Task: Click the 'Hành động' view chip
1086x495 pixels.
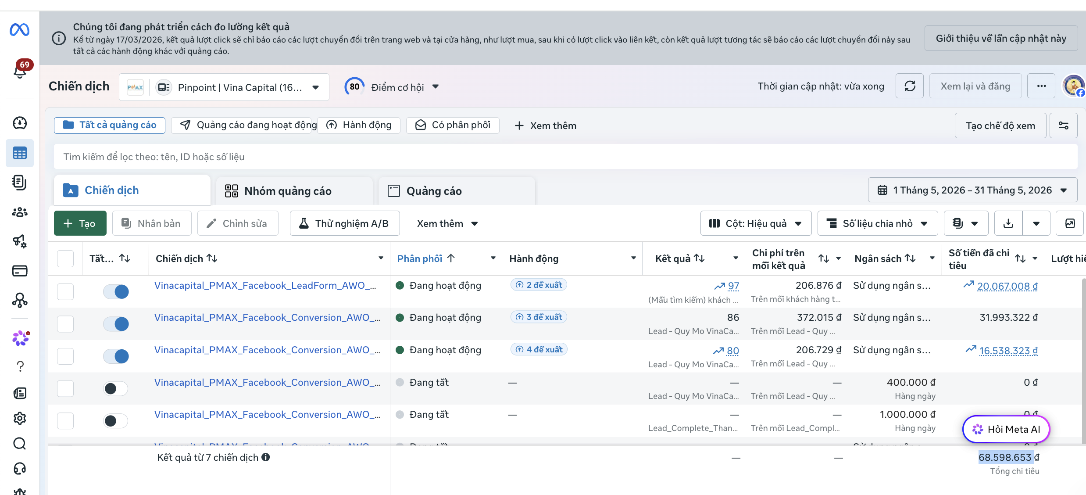Action: pyautogui.click(x=359, y=125)
